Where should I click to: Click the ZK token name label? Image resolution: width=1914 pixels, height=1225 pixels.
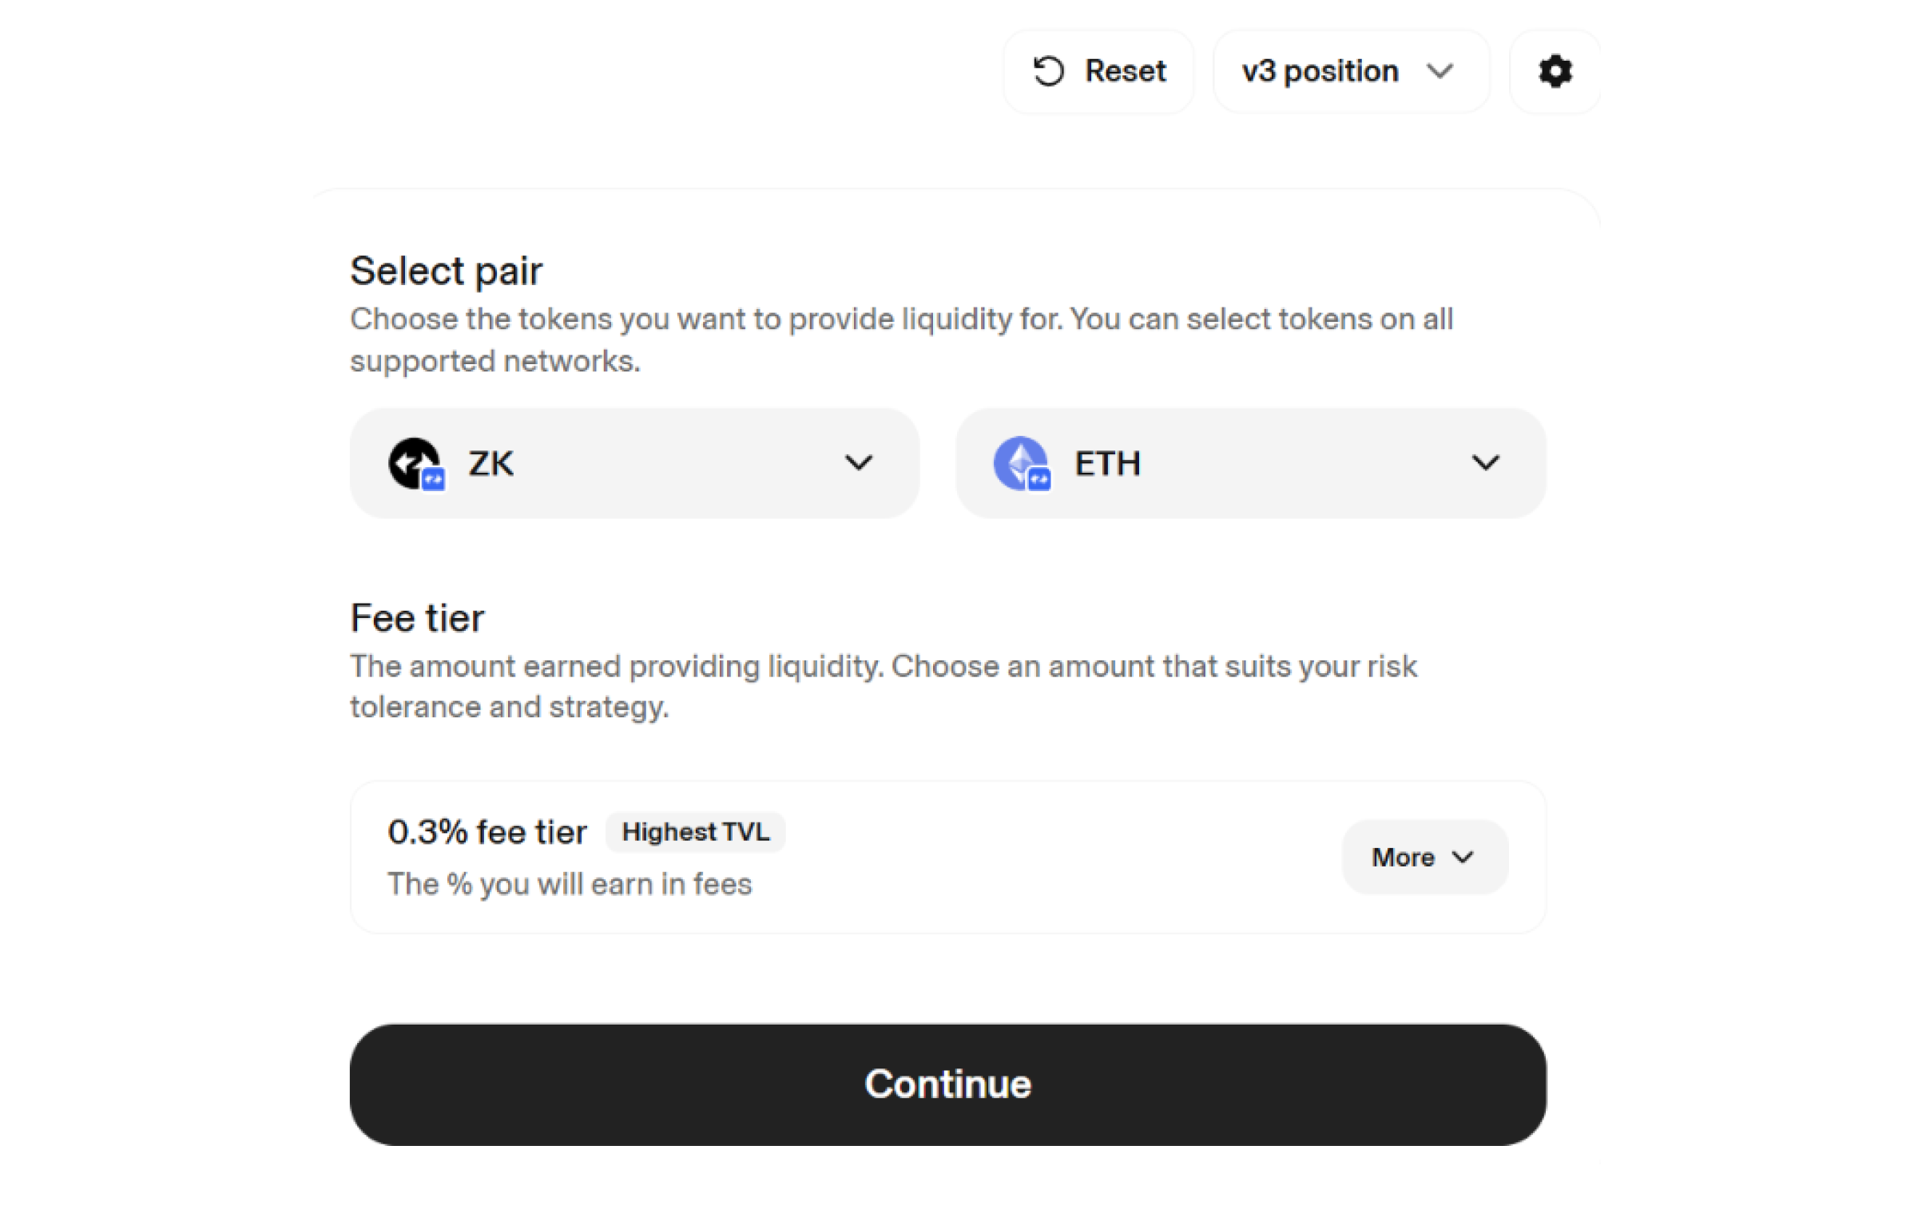point(490,462)
